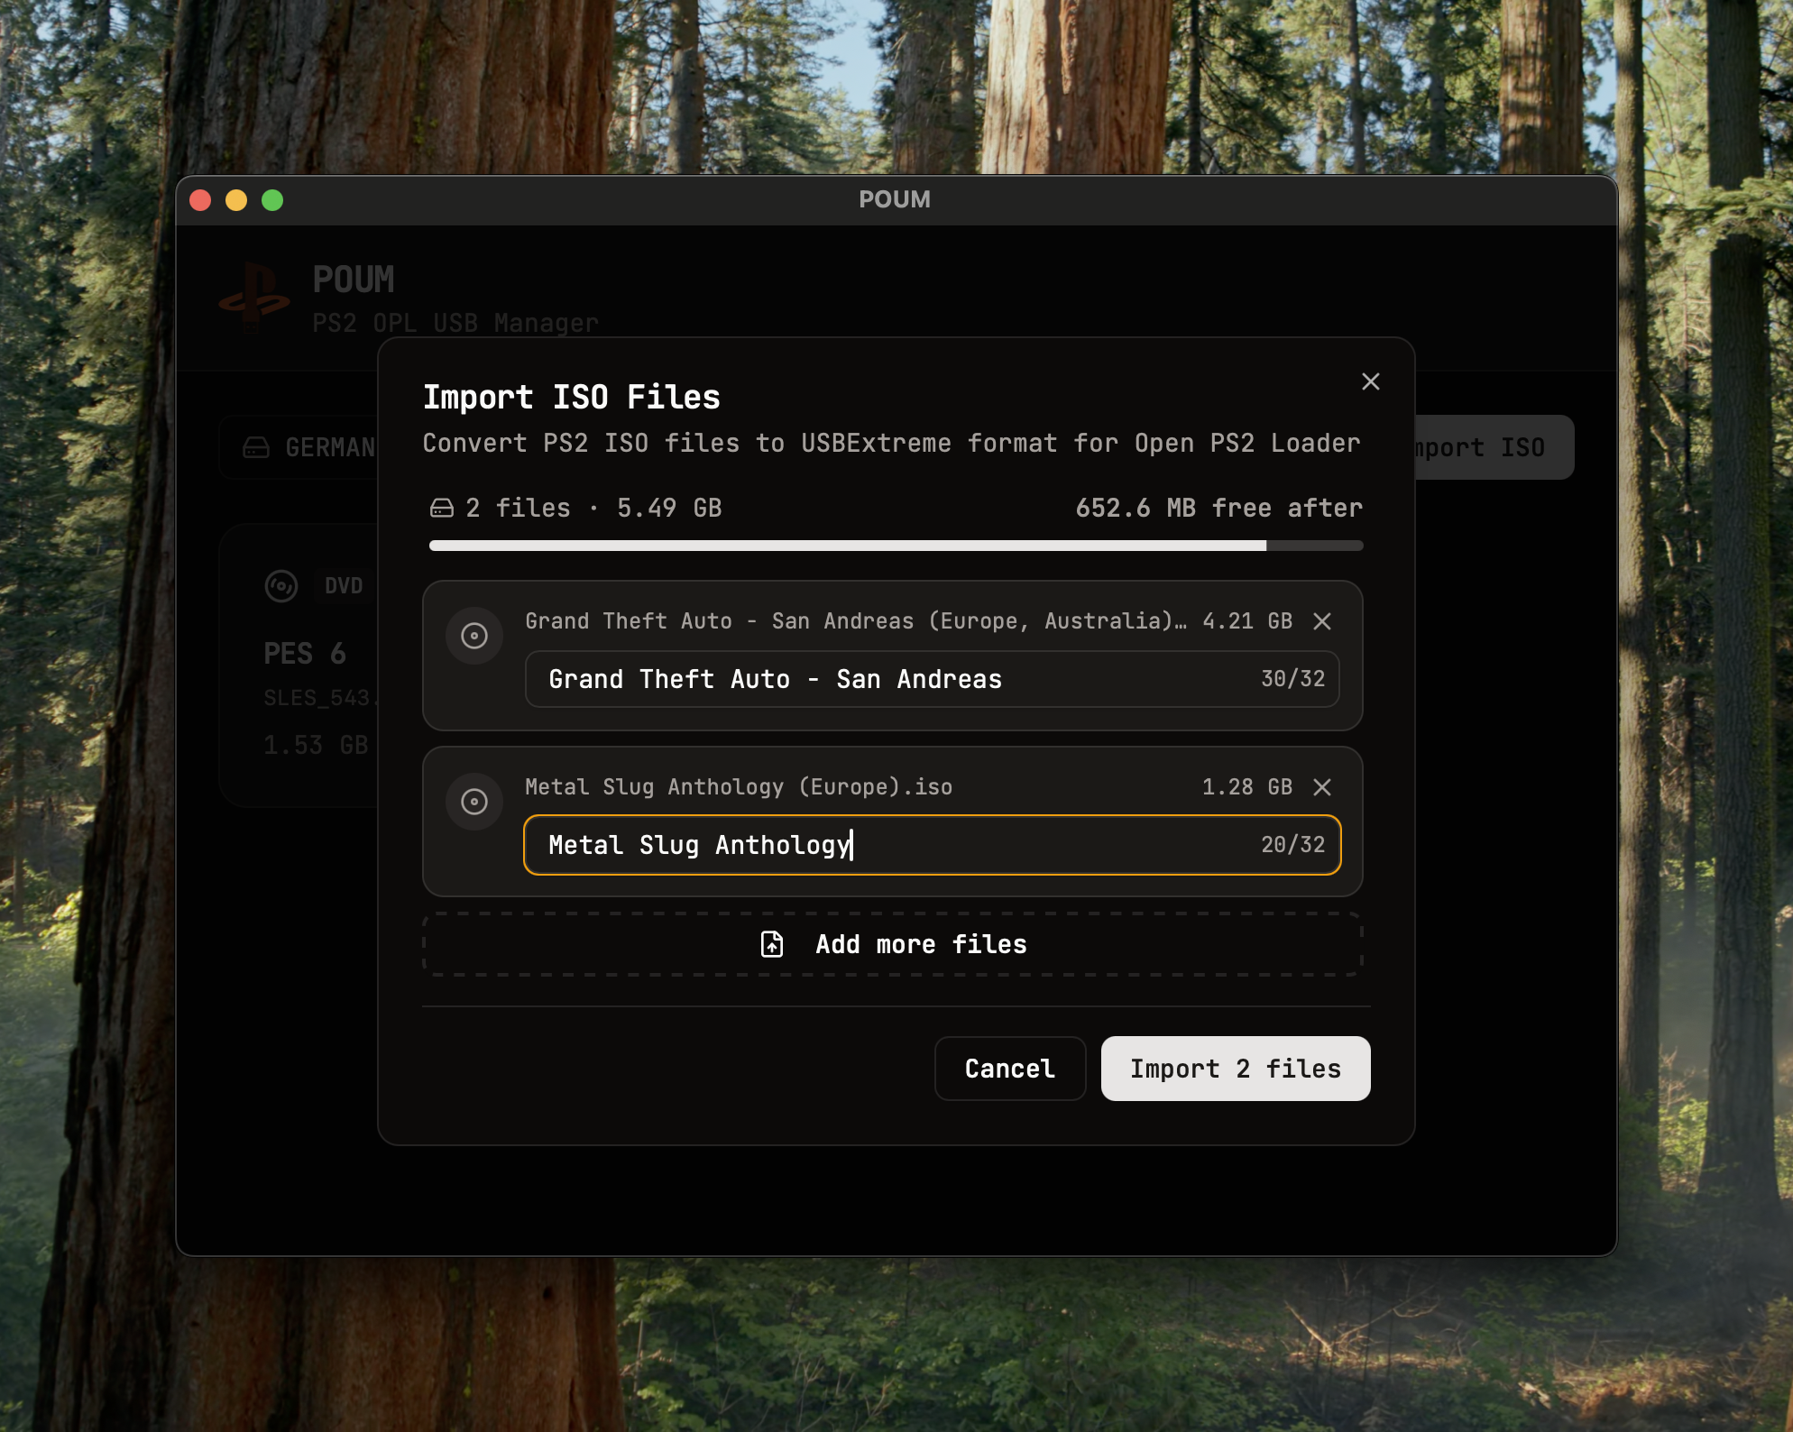Click the drive icon next to 2 files
1793x1432 pixels.
click(442, 509)
